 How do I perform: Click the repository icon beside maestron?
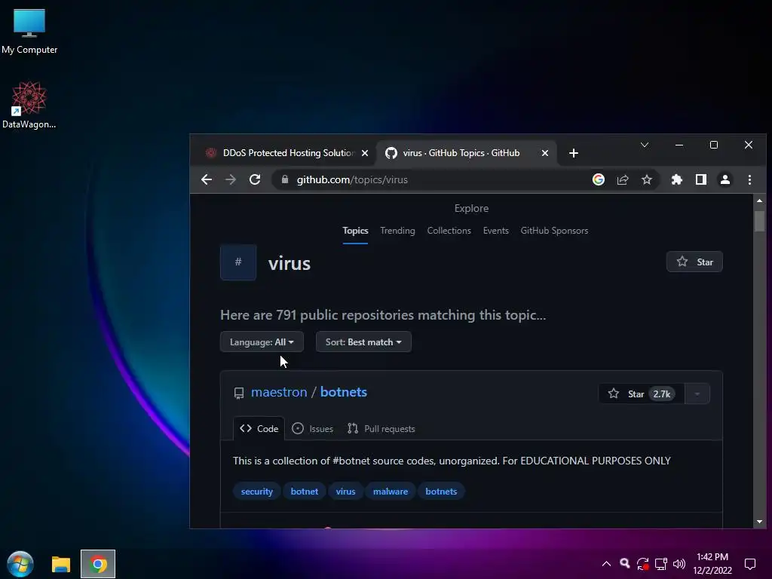coord(239,393)
